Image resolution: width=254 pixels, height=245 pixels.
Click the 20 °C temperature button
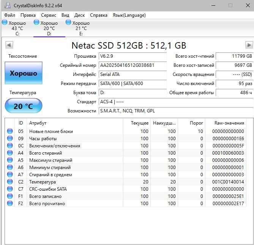(24, 106)
